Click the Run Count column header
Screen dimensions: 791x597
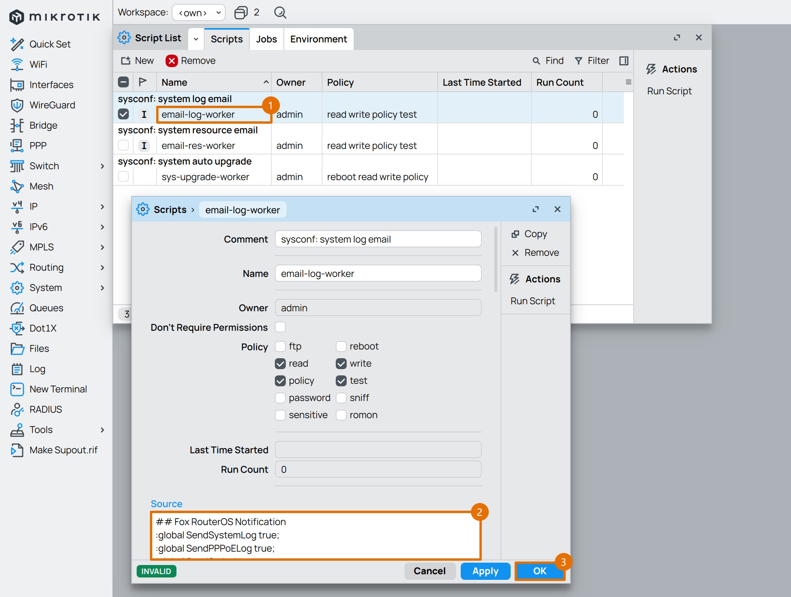click(x=567, y=82)
